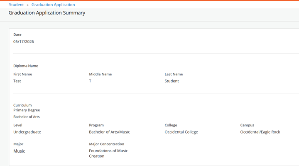This screenshot has height=166, width=299.
Task: Select the Undergraduate level value
Action: coord(27,132)
